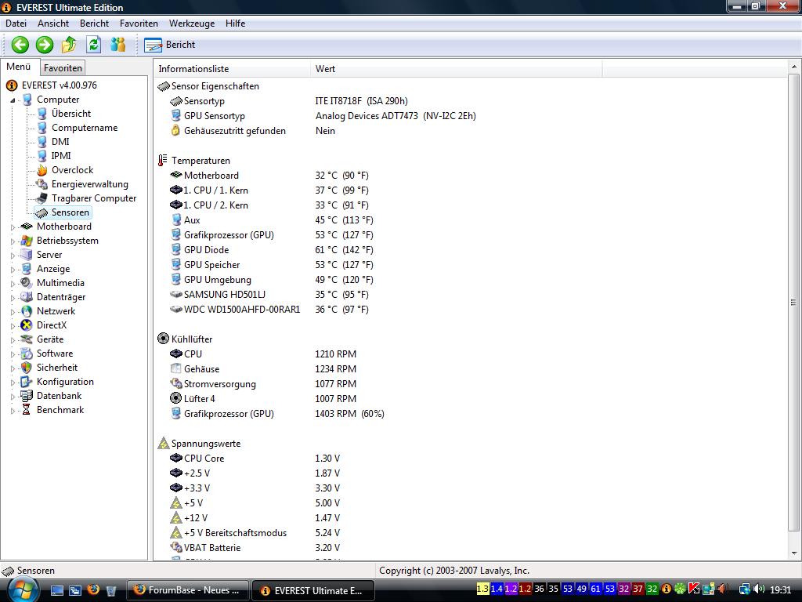Screen dimensions: 802x602
Task: Click the Energieverwaltung icon in tree
Action: click(x=42, y=184)
